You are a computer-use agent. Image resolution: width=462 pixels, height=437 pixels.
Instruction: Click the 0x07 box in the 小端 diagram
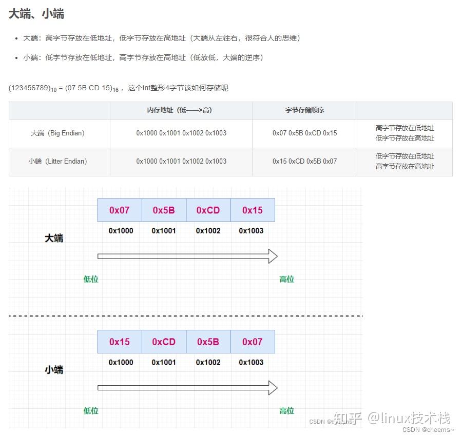click(253, 341)
